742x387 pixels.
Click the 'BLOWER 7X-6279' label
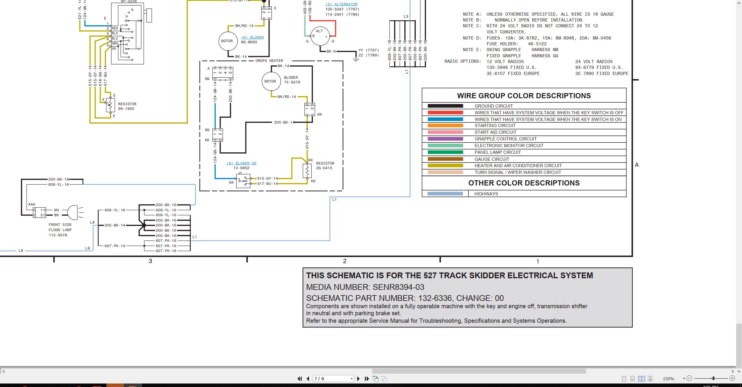(292, 80)
